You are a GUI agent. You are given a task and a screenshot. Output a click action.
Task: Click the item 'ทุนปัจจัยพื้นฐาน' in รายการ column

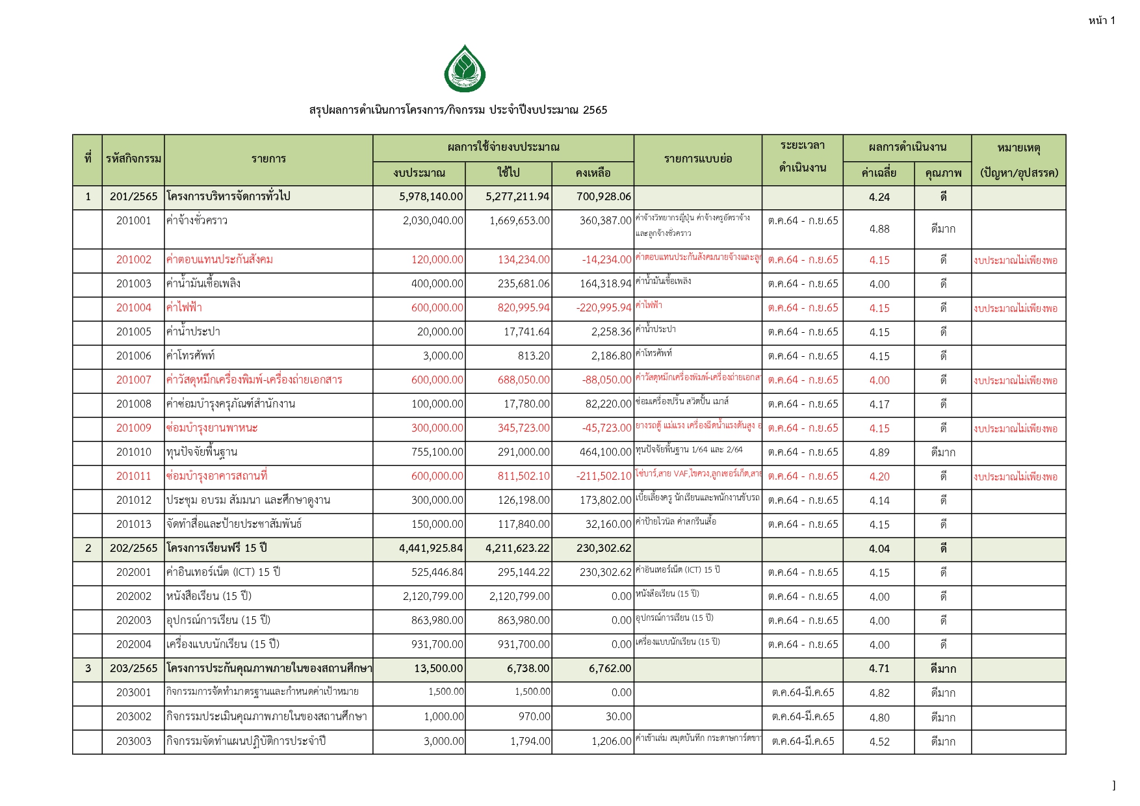[201, 452]
